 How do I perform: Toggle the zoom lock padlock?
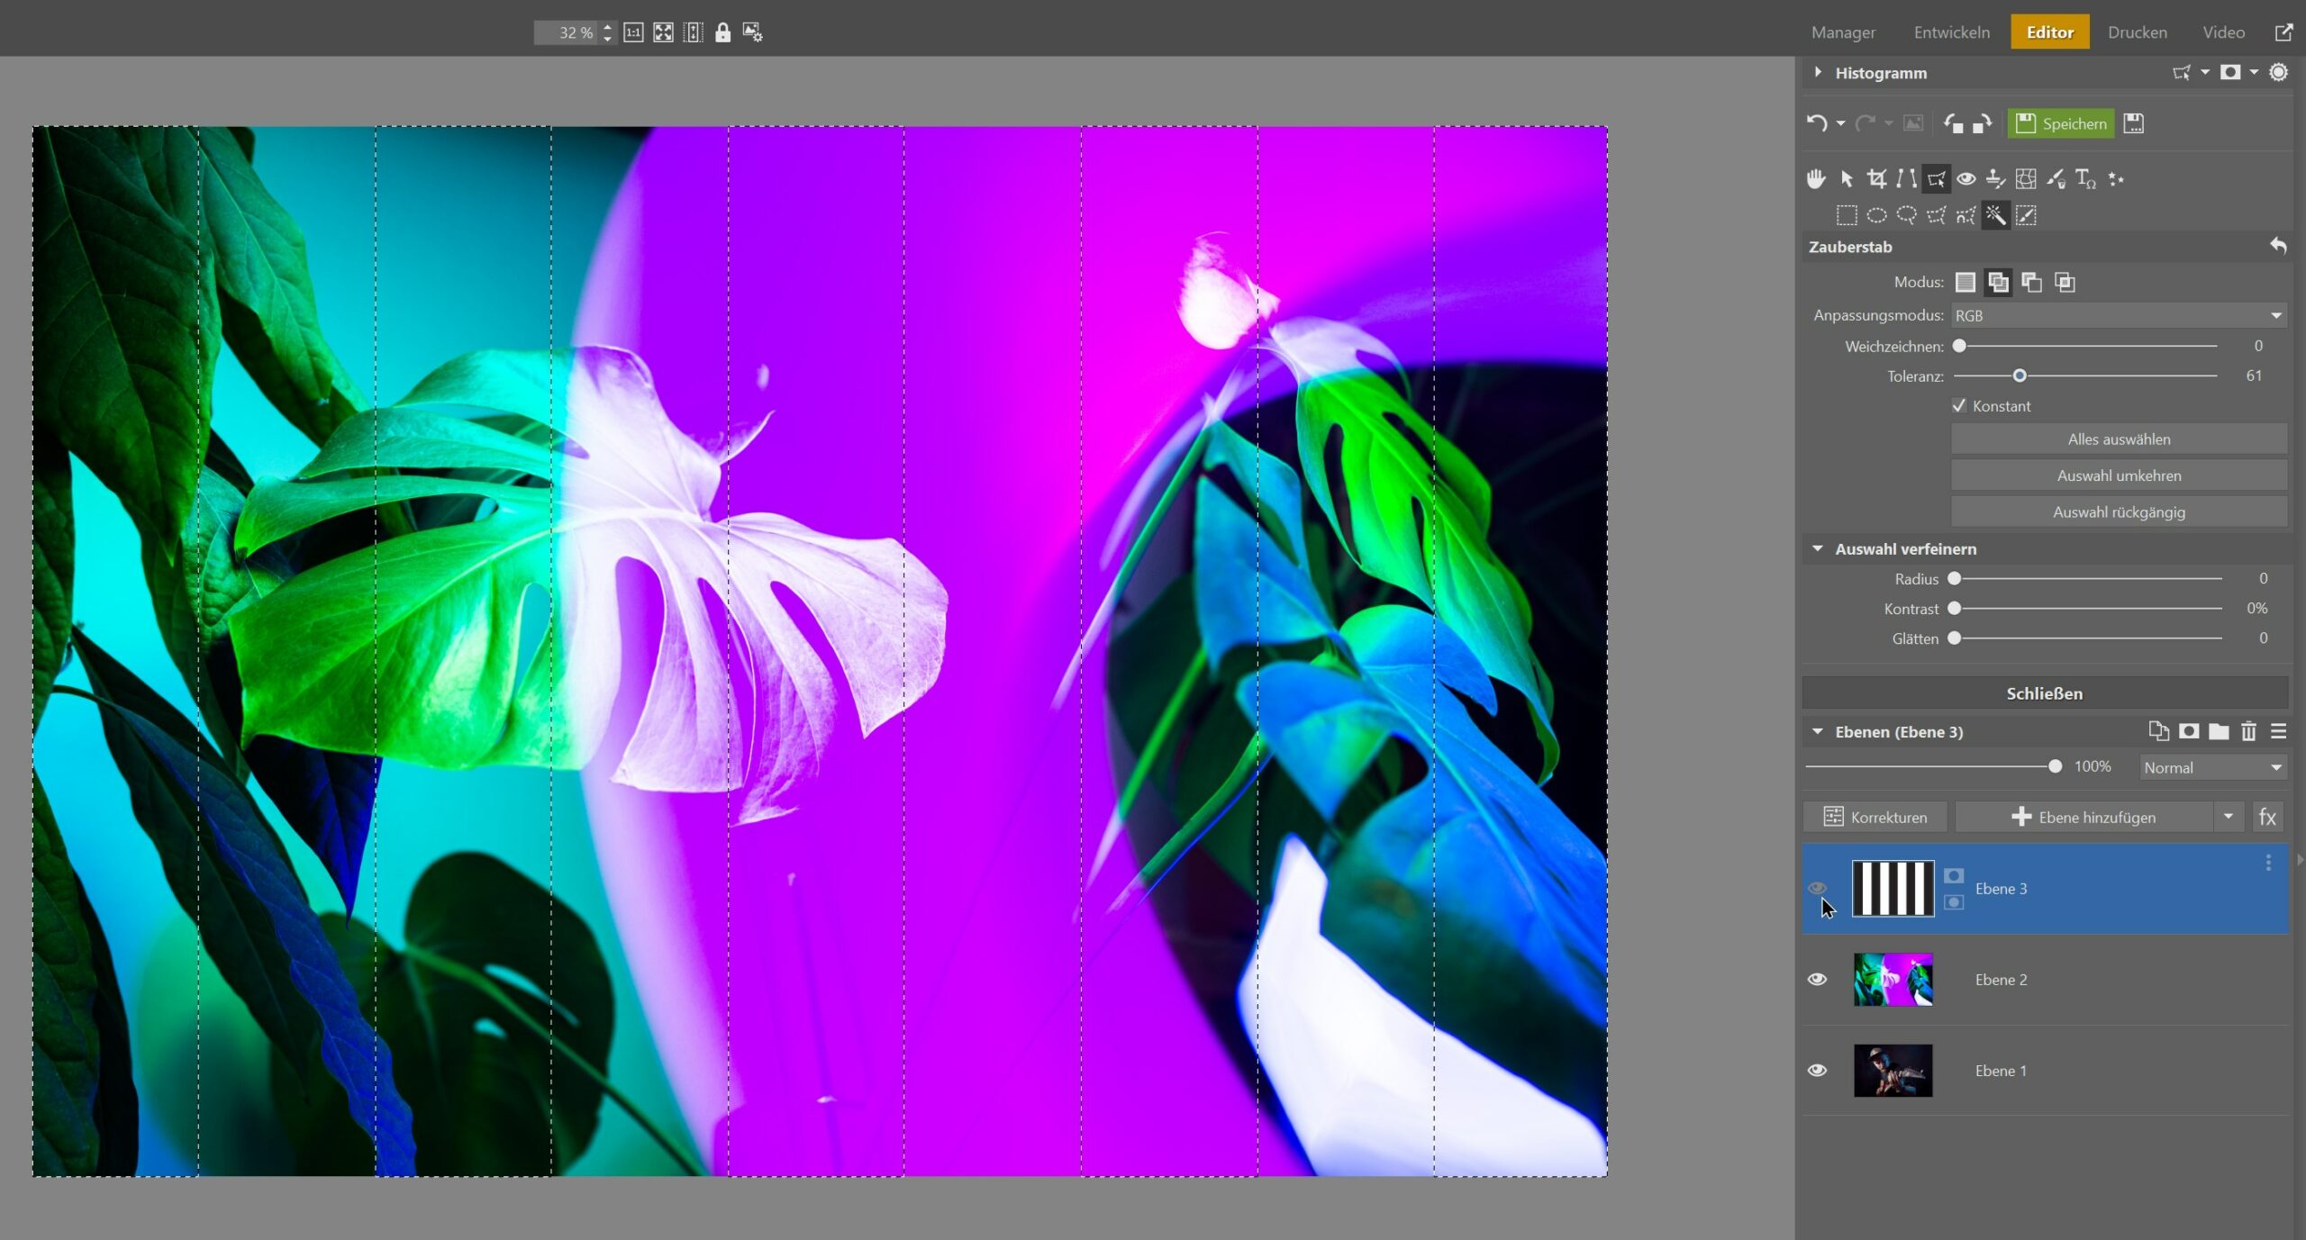tap(722, 32)
